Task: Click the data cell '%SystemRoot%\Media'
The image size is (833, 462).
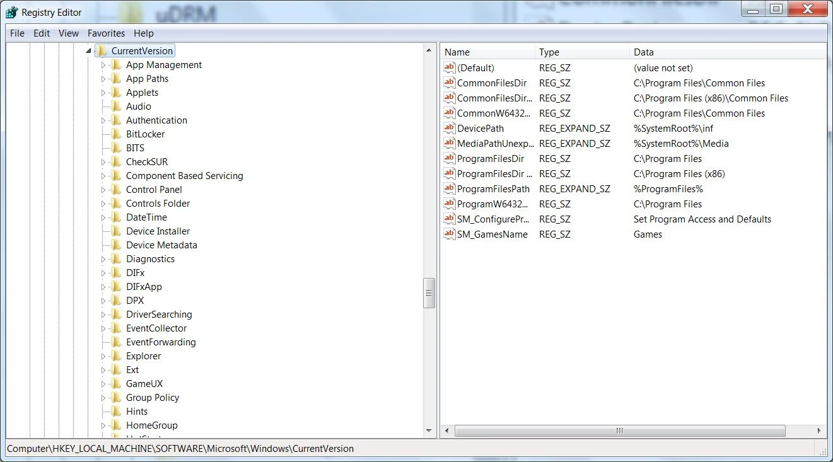Action: [x=681, y=143]
